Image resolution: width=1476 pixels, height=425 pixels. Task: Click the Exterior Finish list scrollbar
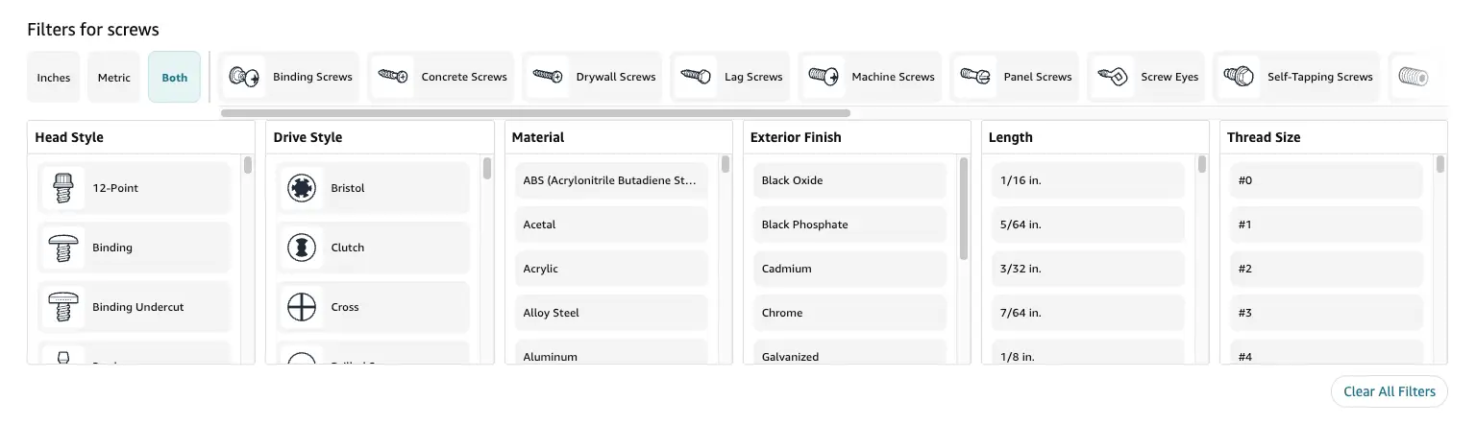pos(964,209)
